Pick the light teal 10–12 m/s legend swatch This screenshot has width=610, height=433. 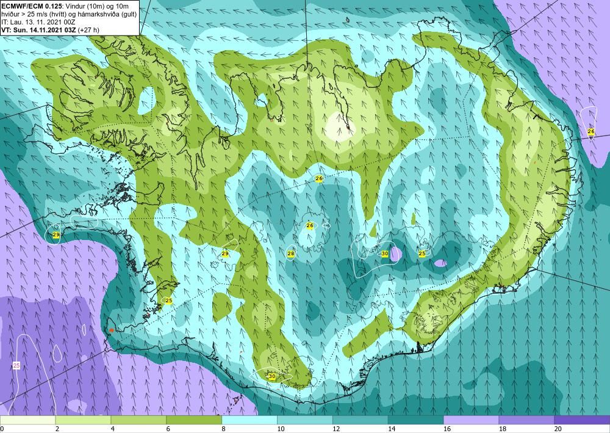tap(304, 420)
